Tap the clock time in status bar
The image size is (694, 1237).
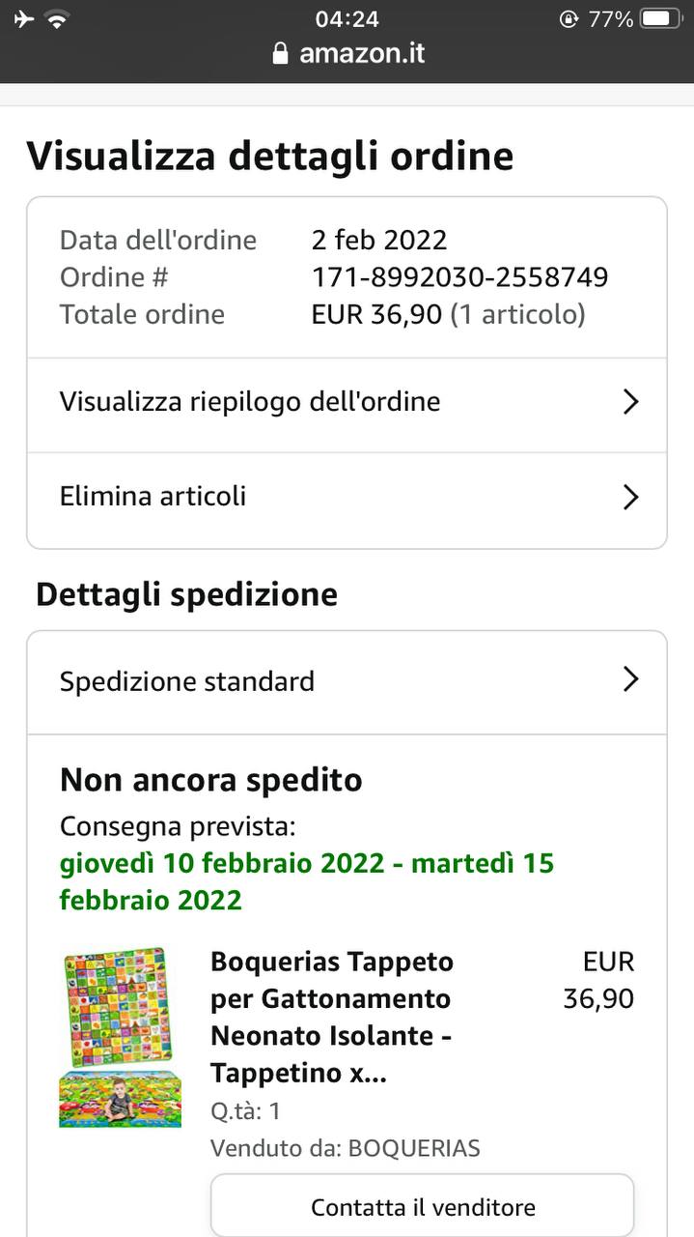347,18
